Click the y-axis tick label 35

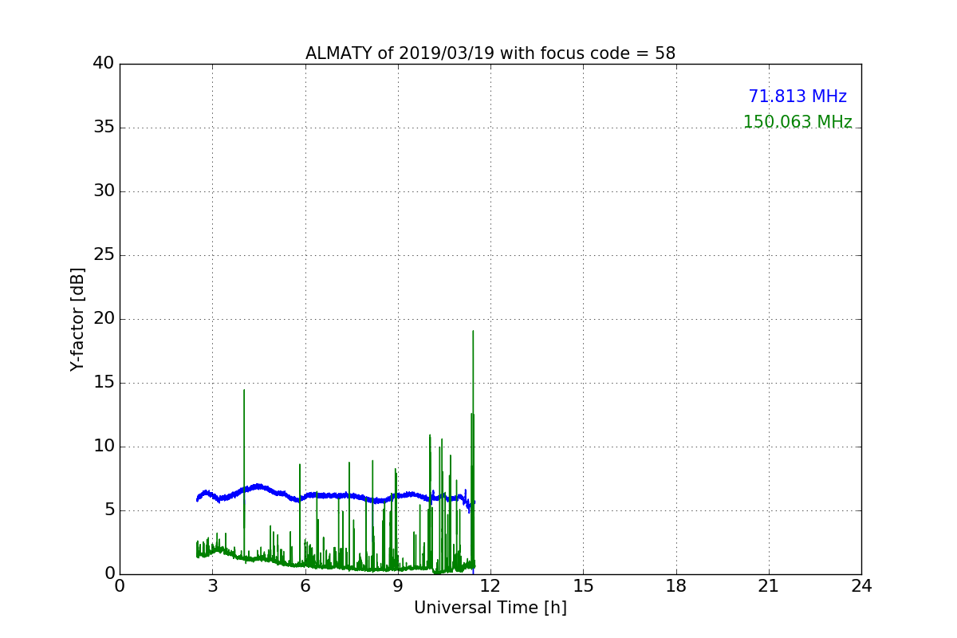click(x=104, y=128)
